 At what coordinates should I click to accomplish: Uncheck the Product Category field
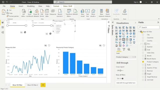click(143, 62)
